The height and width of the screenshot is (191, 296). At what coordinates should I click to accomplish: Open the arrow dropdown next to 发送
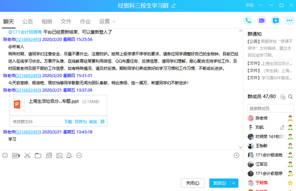[x=234, y=183]
